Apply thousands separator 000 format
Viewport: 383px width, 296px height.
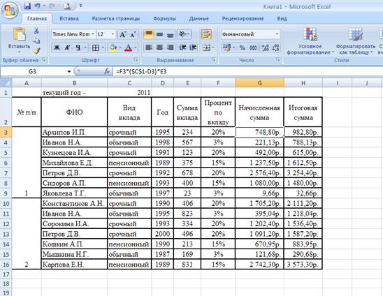(x=253, y=48)
